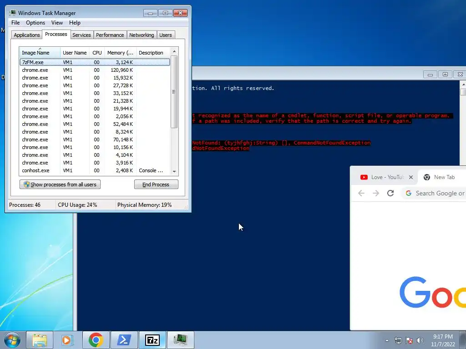The image size is (466, 349).
Task: Select chrome.exe using 21,328 K memory
Action: (x=95, y=101)
